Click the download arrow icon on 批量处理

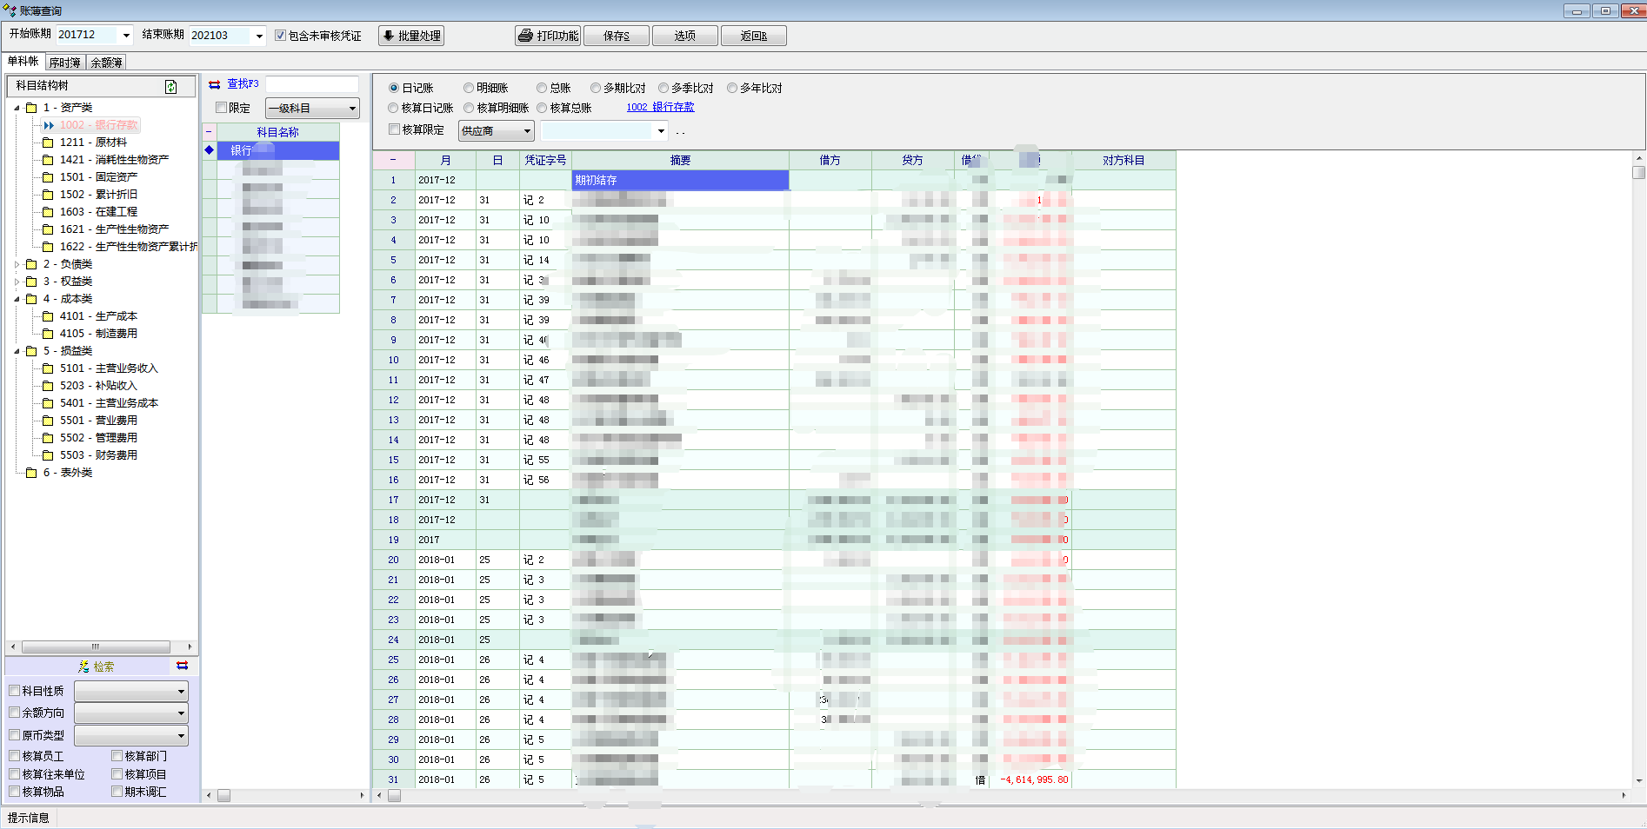389,36
